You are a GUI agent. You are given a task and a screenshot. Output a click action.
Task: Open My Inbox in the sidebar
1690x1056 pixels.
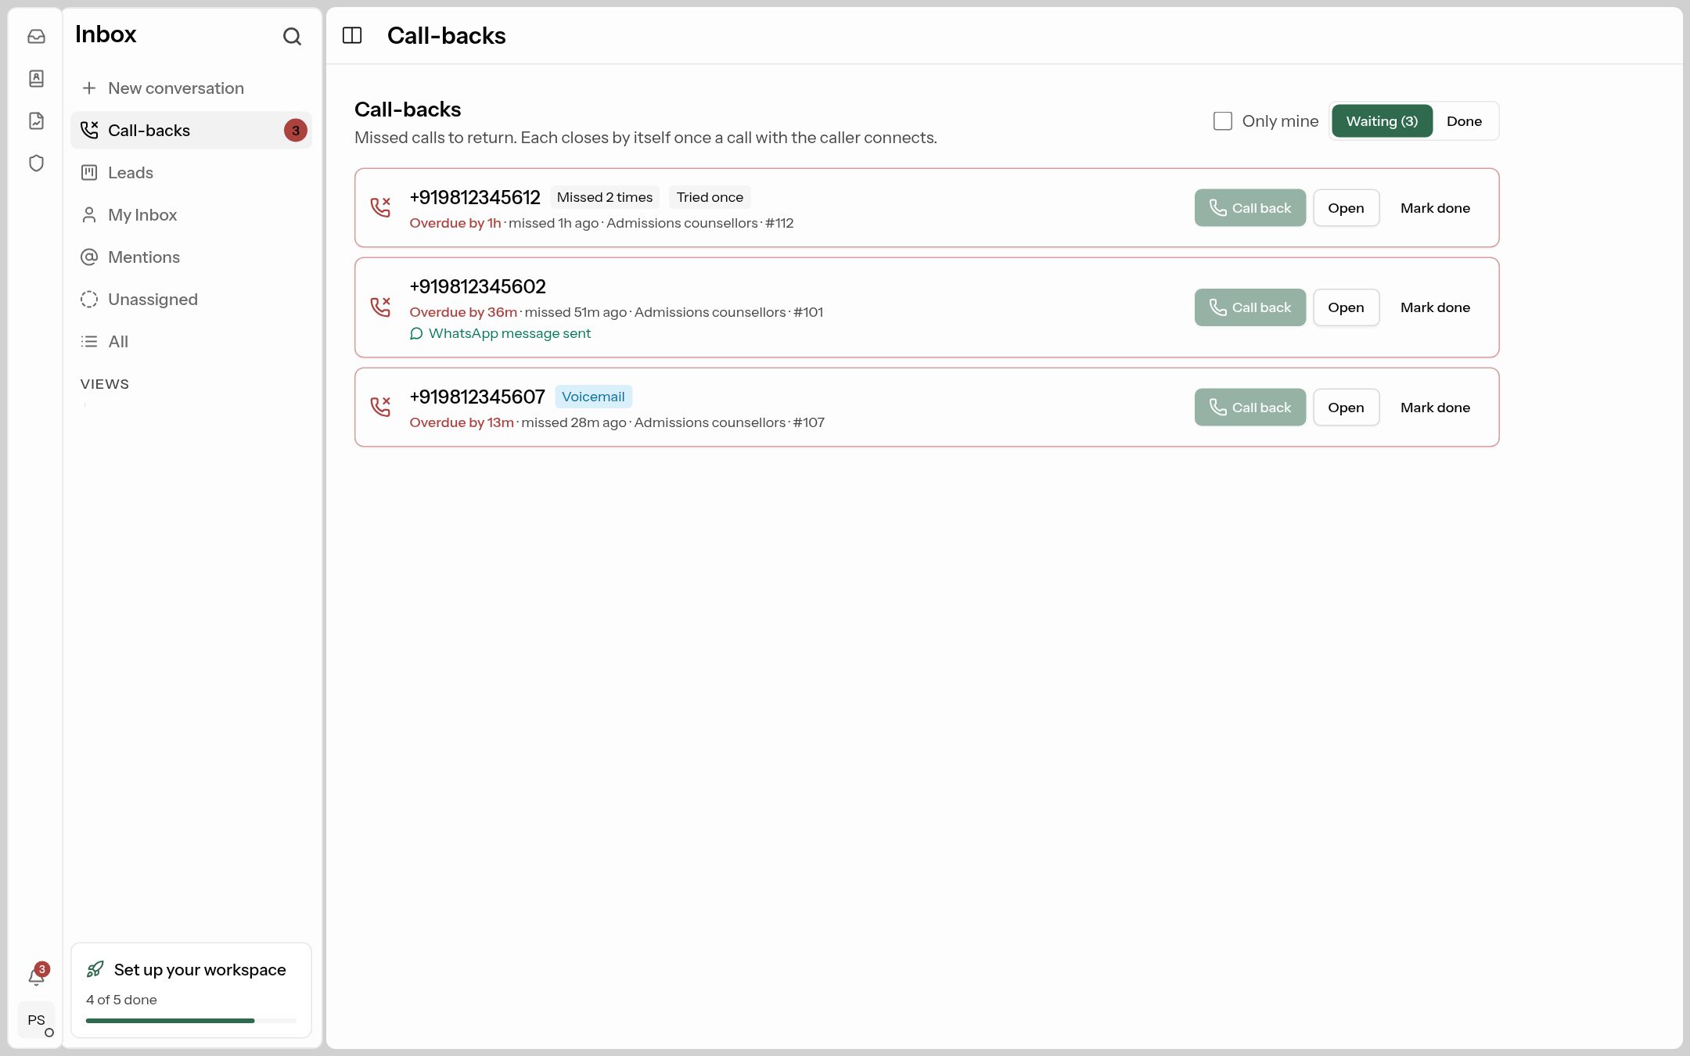[x=191, y=214]
